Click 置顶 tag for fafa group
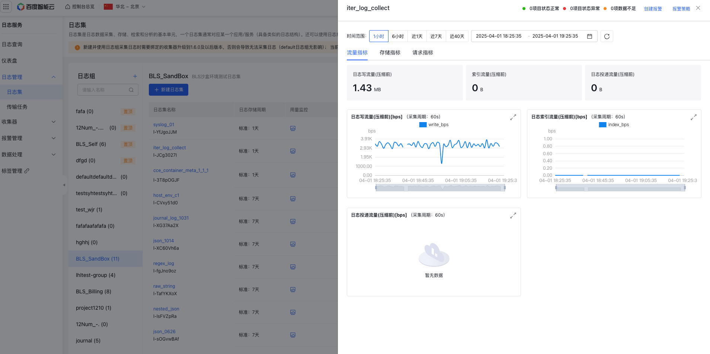Image resolution: width=710 pixels, height=354 pixels. tap(128, 112)
